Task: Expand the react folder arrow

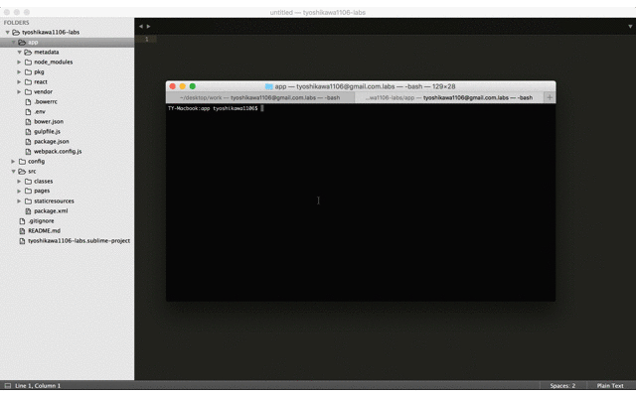Action: pos(19,81)
